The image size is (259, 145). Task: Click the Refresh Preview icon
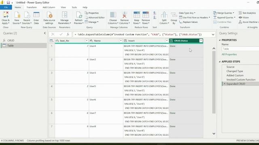pyautogui.click(x=79, y=15)
